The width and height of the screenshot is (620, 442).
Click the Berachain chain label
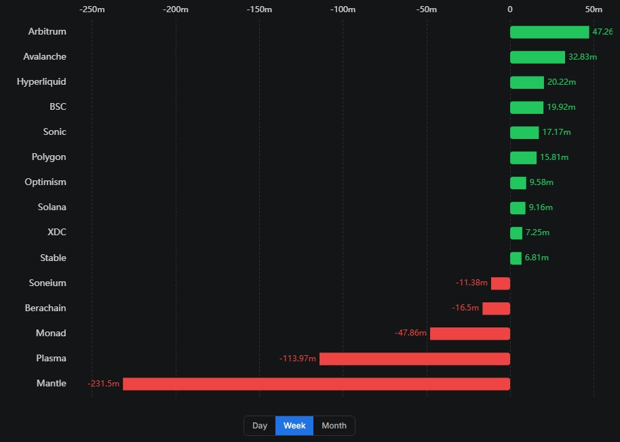pos(45,308)
